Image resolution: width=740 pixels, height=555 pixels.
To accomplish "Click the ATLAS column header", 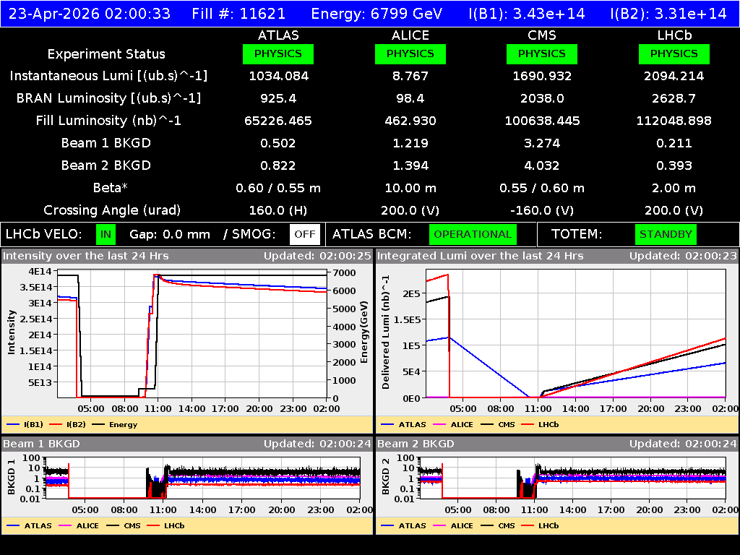I will (278, 35).
